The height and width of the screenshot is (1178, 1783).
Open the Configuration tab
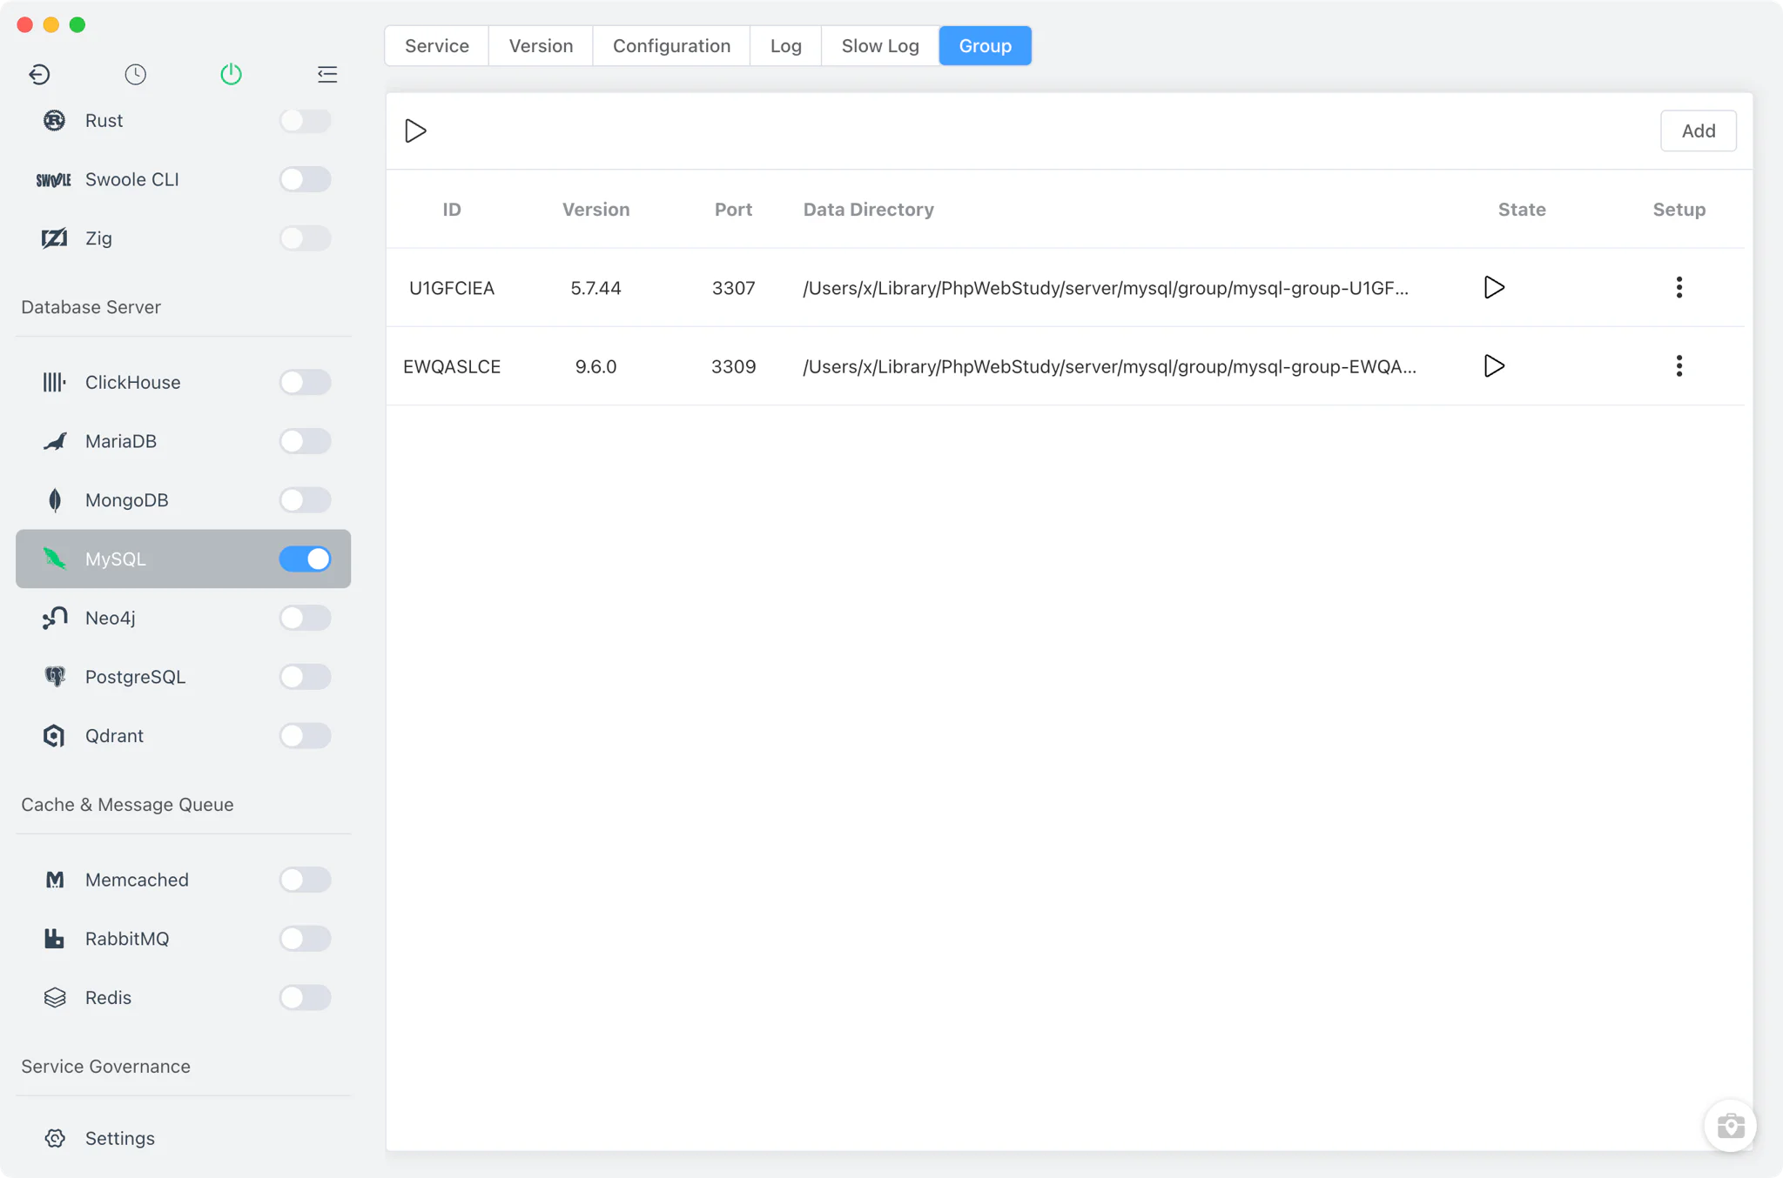[x=671, y=46]
